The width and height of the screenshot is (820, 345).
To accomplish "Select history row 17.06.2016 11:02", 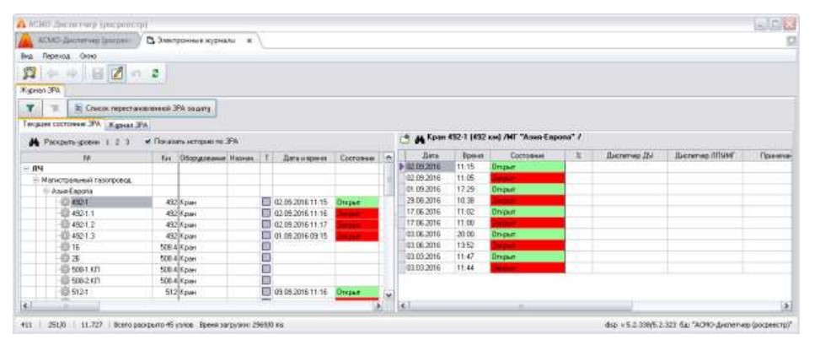I will [x=596, y=212].
